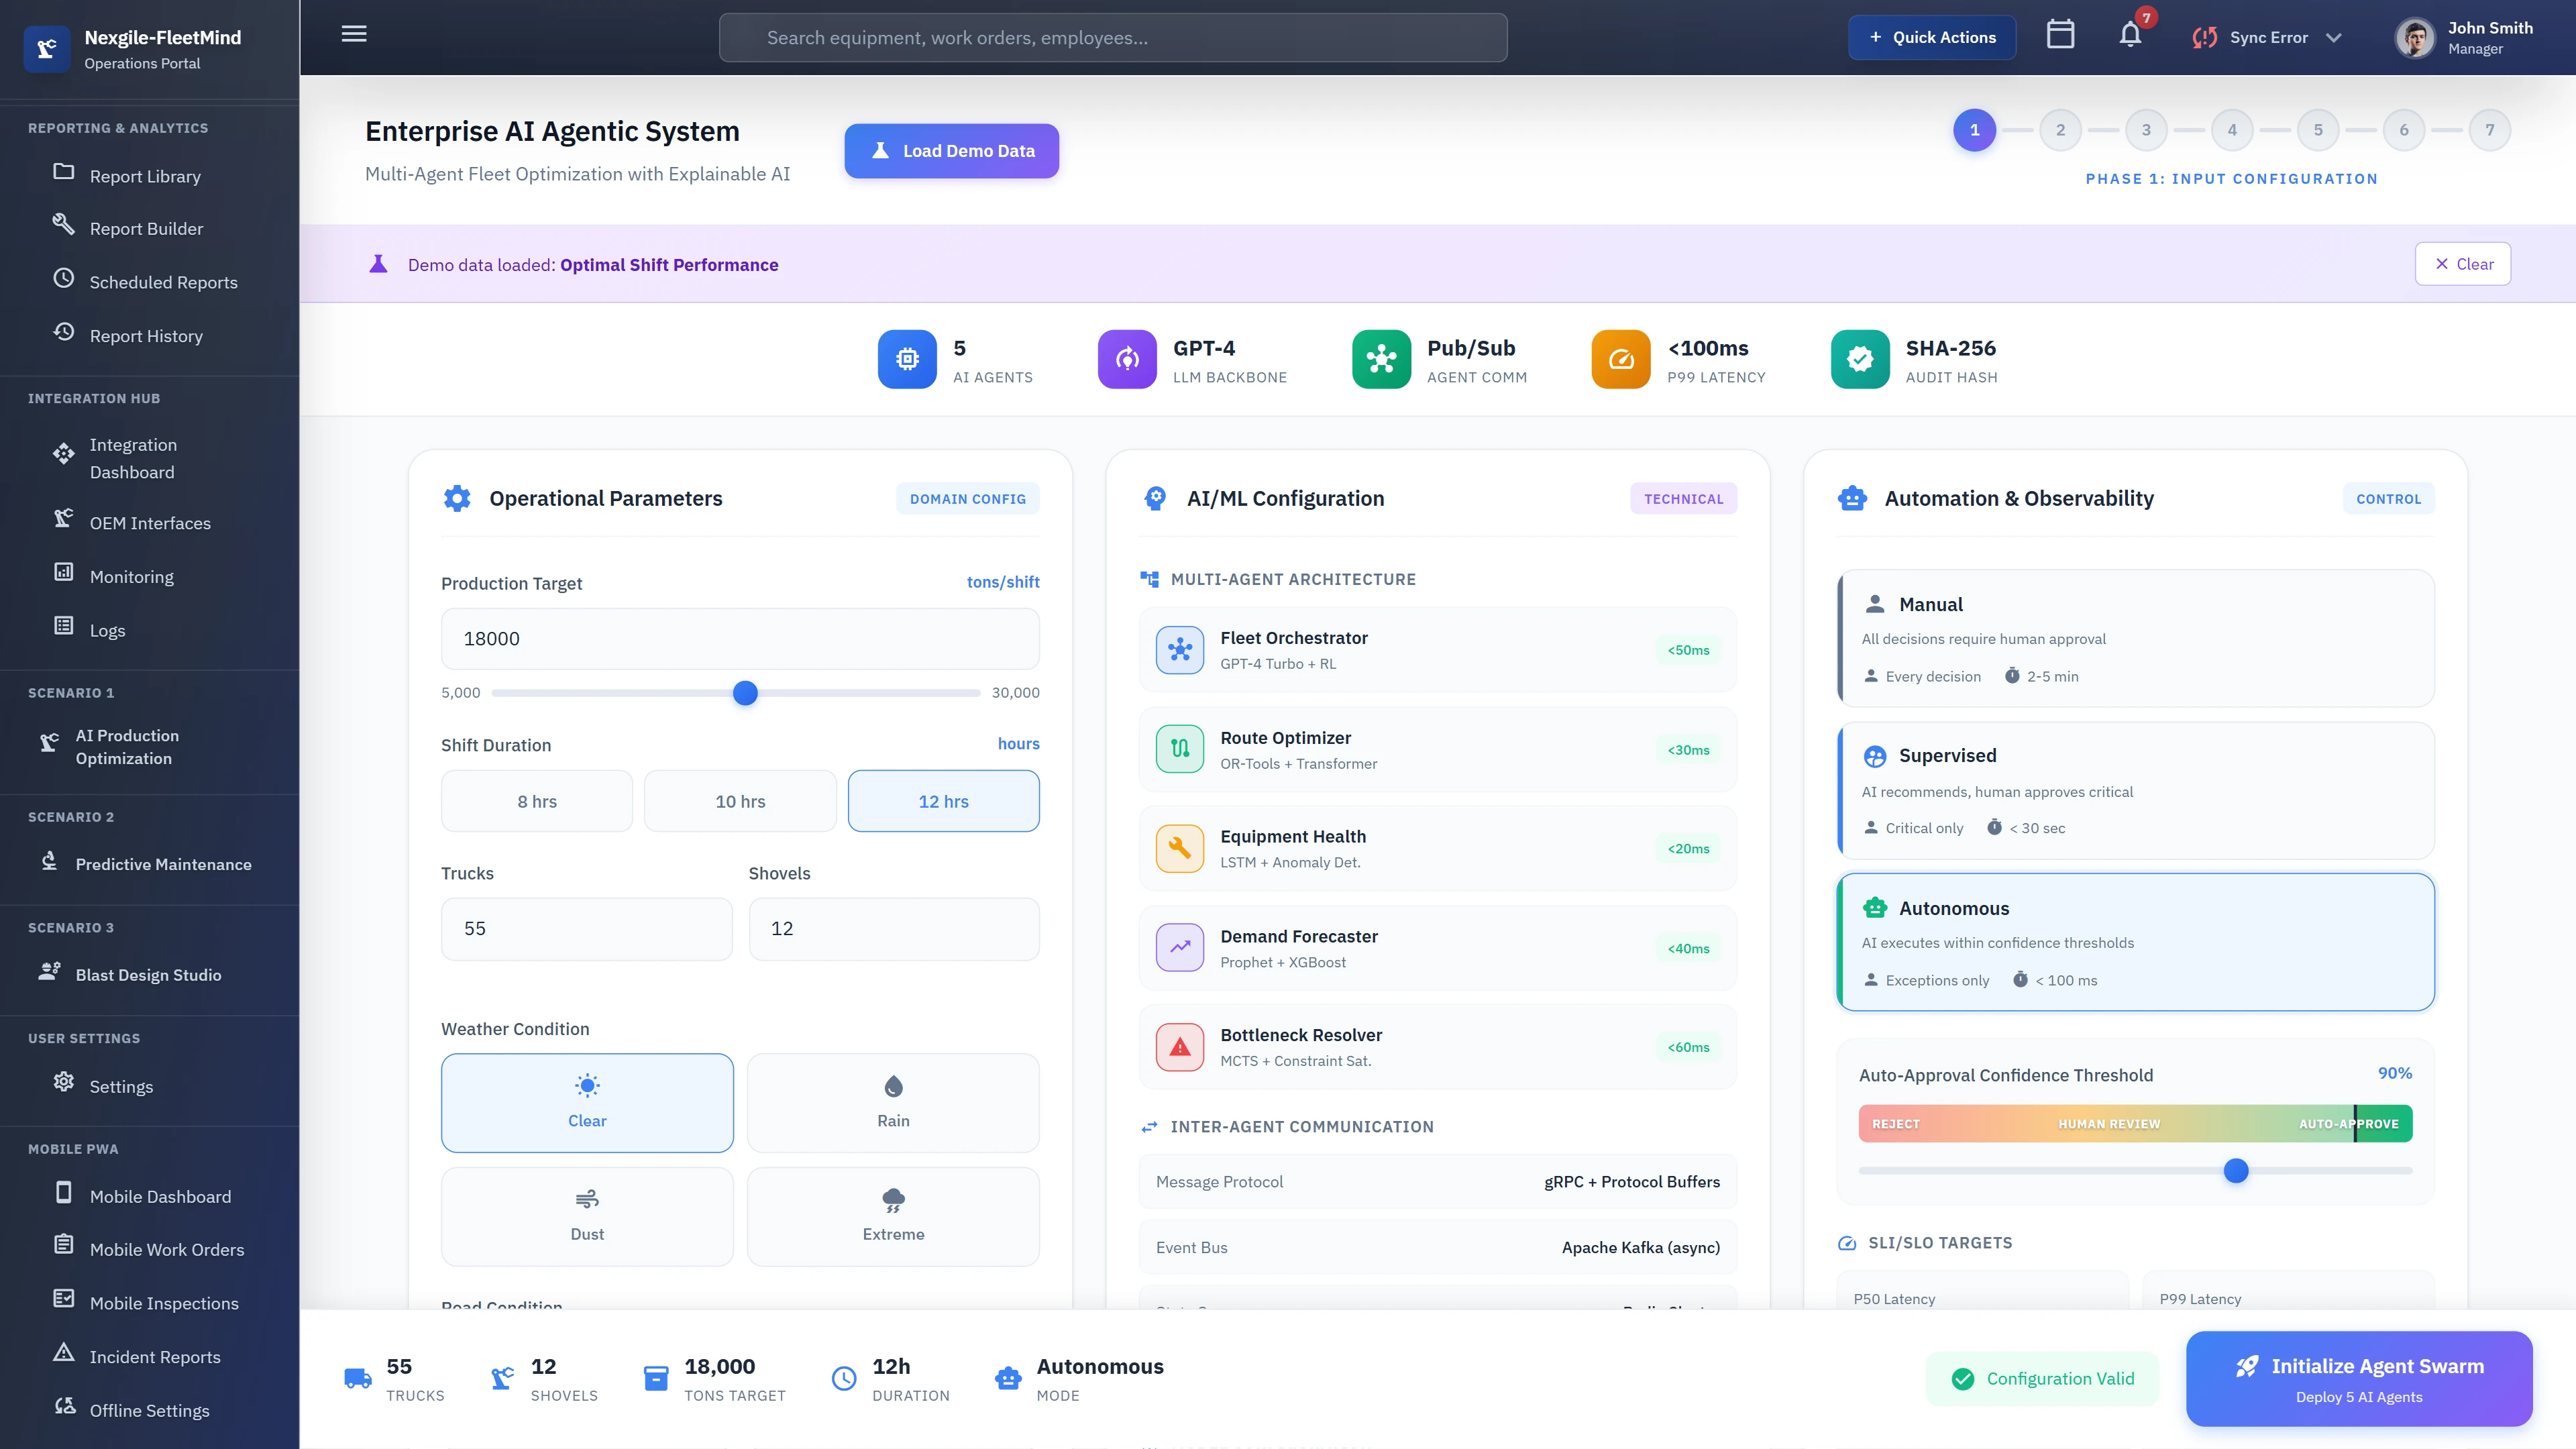This screenshot has height=1449, width=2576.
Task: Select the Rain weather condition
Action: (892, 1102)
